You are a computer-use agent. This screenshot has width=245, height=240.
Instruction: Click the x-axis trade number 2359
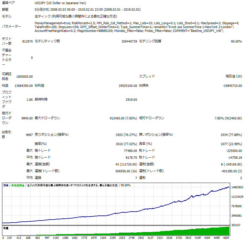[x=113, y=238]
